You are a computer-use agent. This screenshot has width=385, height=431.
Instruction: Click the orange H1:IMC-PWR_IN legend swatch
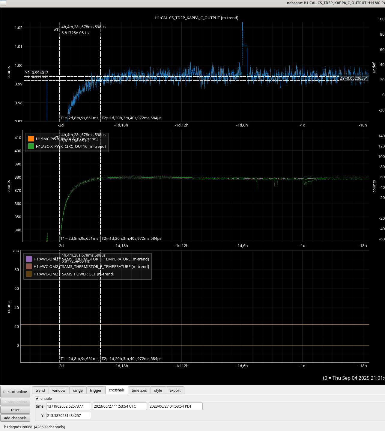pos(31,139)
